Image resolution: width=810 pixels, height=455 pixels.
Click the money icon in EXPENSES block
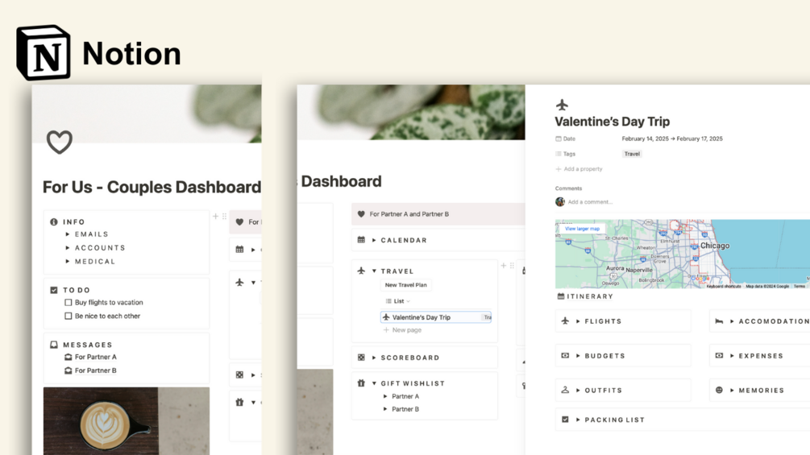coord(719,355)
